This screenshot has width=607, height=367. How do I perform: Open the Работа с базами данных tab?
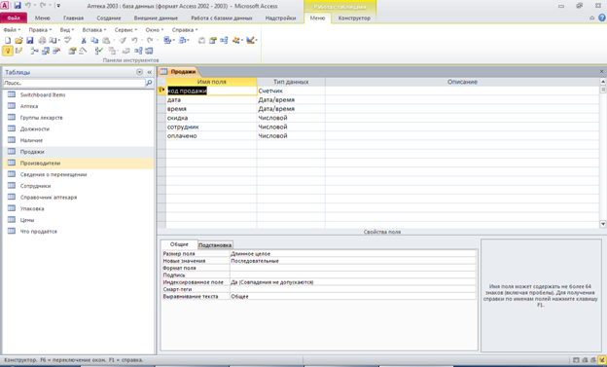pyautogui.click(x=222, y=18)
